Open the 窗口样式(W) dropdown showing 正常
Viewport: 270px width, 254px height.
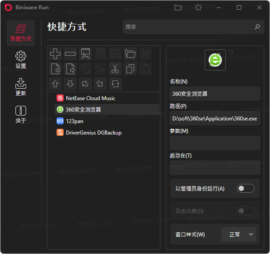[x=239, y=234]
